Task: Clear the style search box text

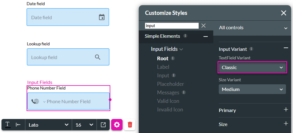Action: 203,26
